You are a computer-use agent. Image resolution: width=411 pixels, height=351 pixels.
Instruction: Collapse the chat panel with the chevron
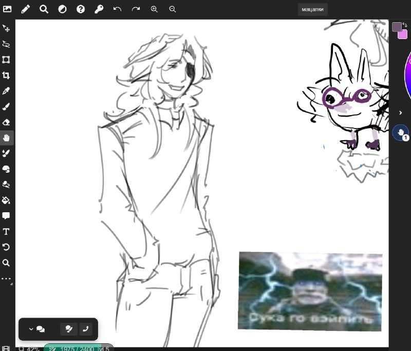31,329
